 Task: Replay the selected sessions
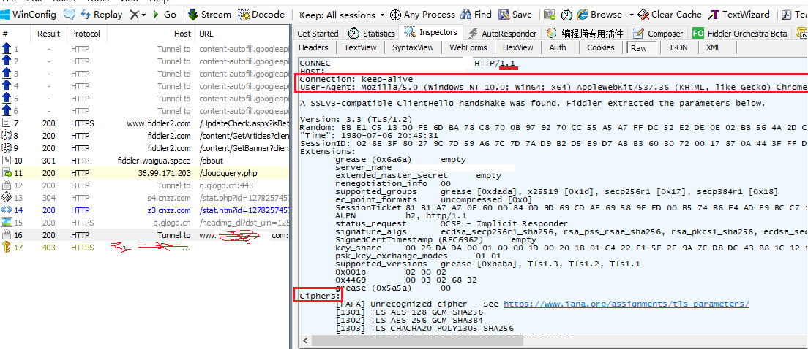pyautogui.click(x=102, y=15)
